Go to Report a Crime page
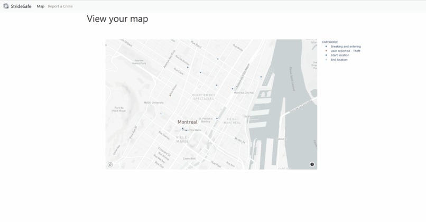The width and height of the screenshot is (426, 222). 60,6
